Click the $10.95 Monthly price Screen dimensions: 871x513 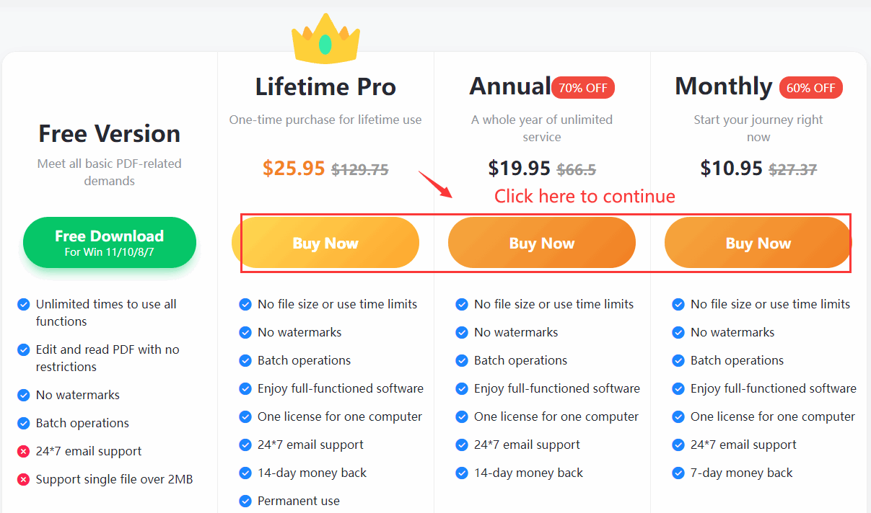pyautogui.click(x=732, y=169)
